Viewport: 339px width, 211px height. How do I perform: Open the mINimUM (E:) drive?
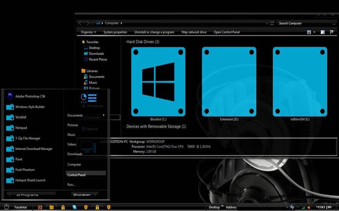(x=300, y=81)
